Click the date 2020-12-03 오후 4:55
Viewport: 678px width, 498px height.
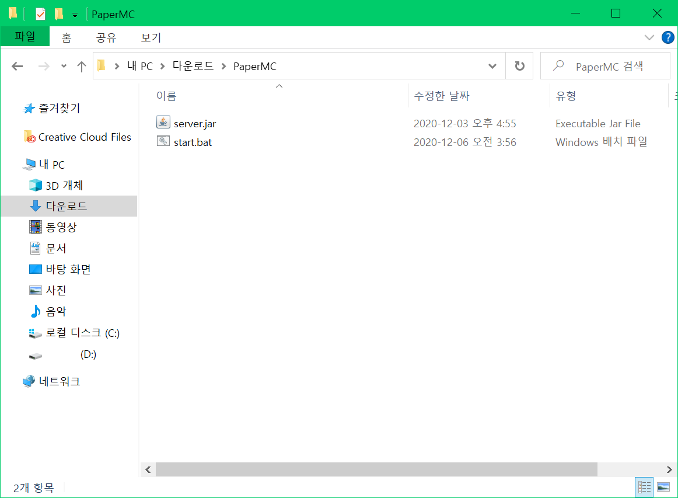point(465,124)
